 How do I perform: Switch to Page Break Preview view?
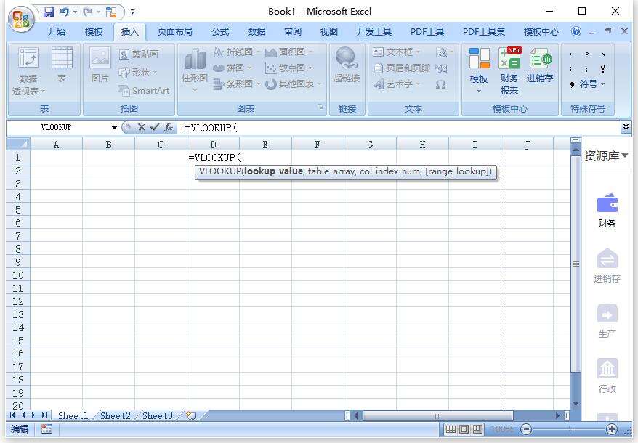tap(477, 429)
